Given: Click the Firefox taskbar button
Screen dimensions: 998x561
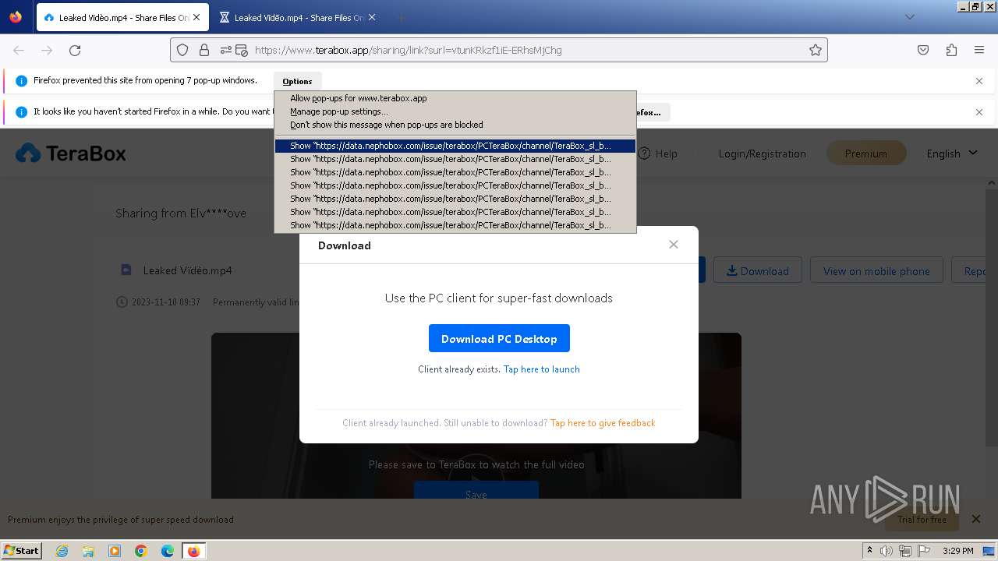Looking at the screenshot, I should pos(193,551).
